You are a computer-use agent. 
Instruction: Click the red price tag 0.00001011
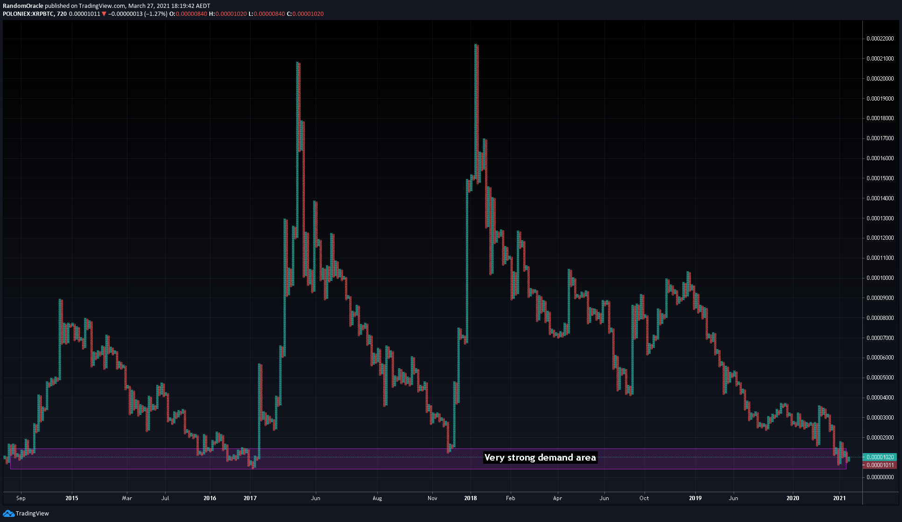[880, 465]
